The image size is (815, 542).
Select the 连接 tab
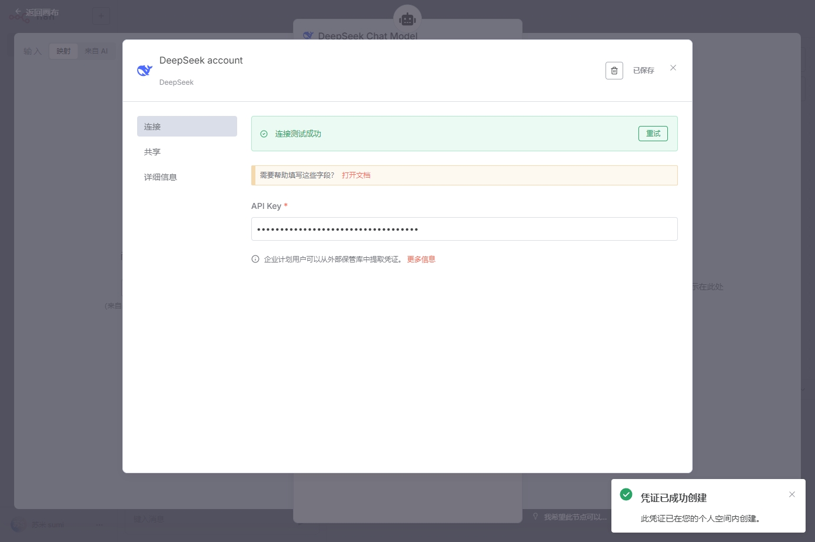point(187,127)
